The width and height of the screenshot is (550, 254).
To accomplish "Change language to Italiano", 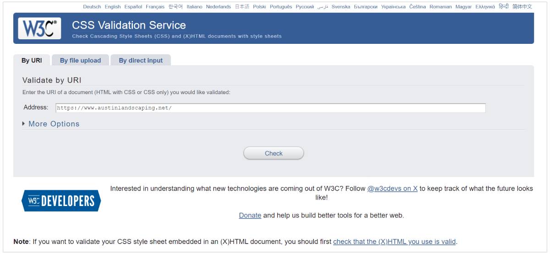I will coord(194,7).
